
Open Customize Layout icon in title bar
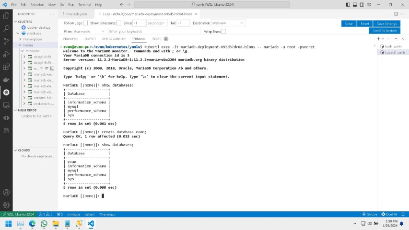(x=369, y=5)
